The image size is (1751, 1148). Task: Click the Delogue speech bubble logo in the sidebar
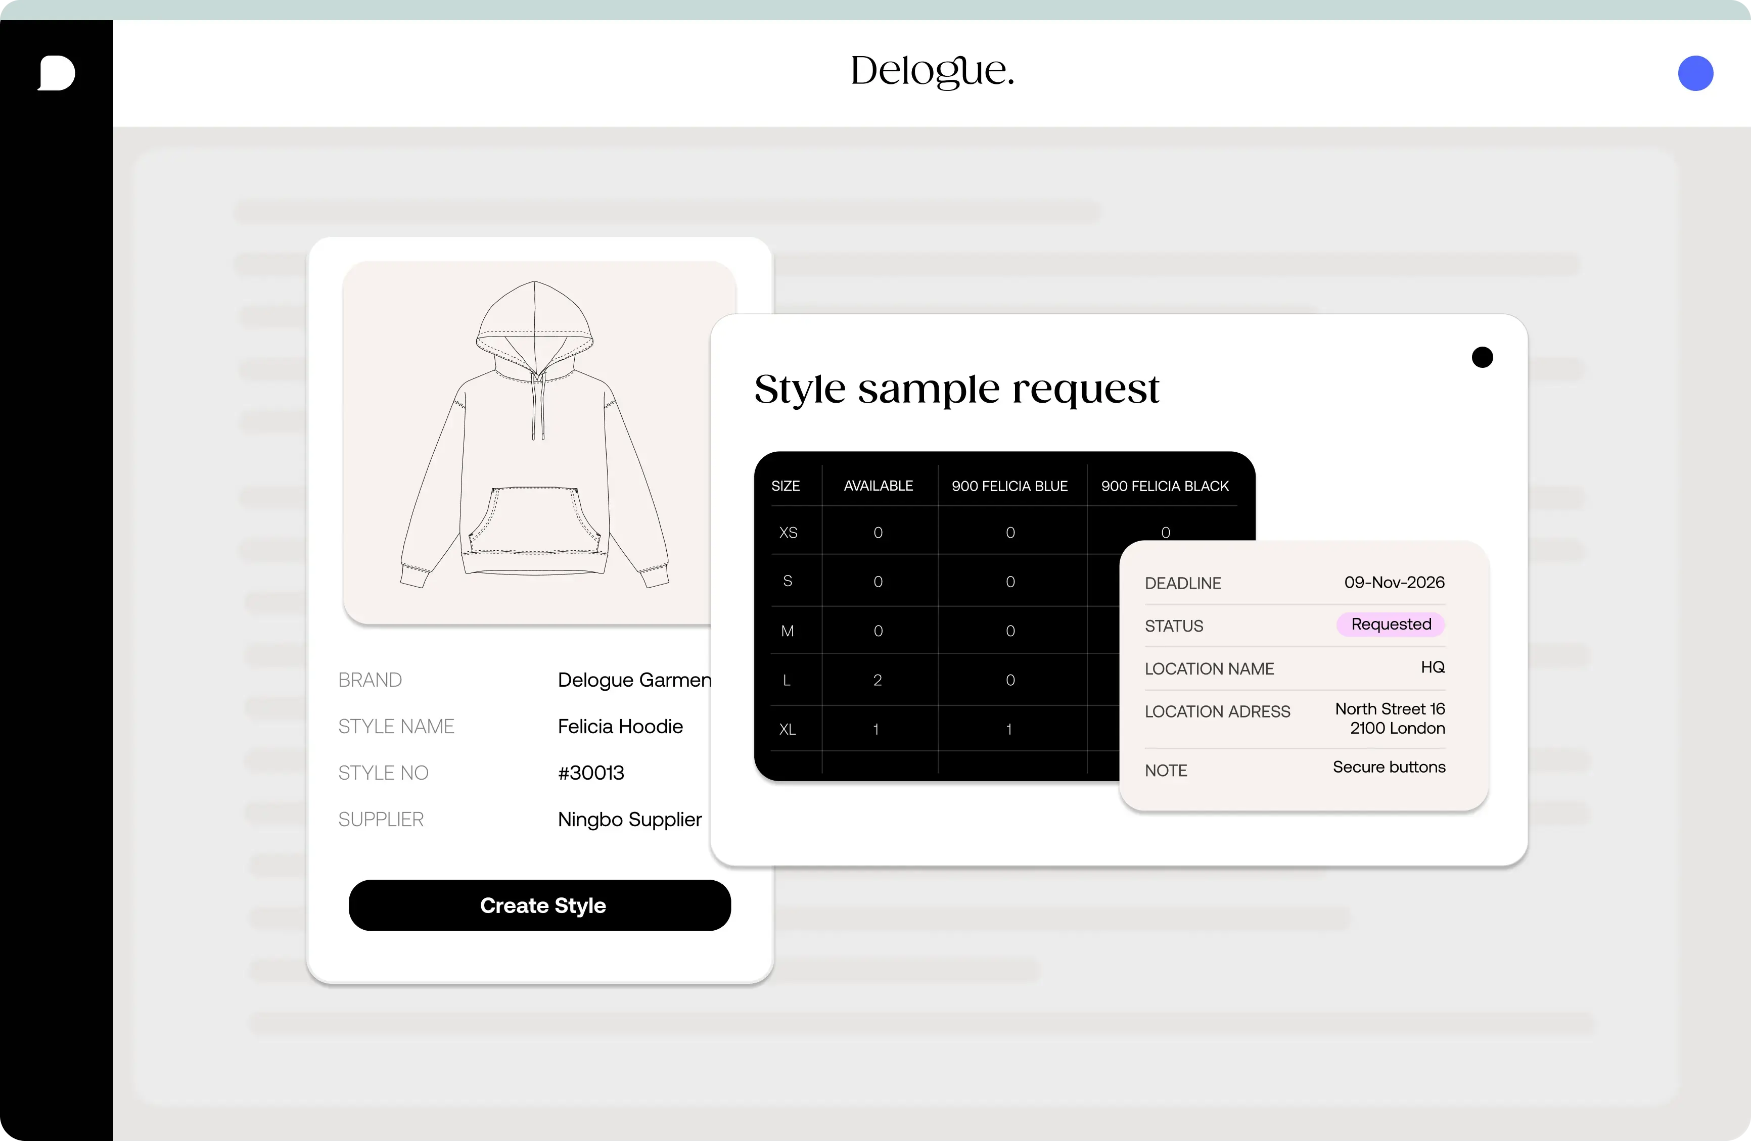tap(56, 73)
